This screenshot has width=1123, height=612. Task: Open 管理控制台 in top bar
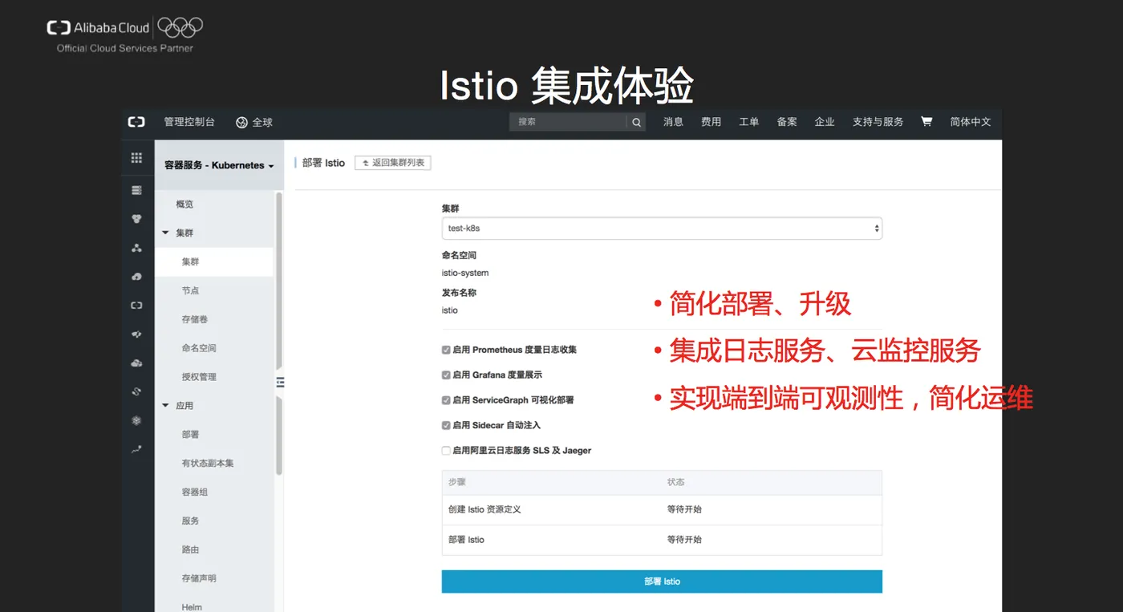point(189,122)
